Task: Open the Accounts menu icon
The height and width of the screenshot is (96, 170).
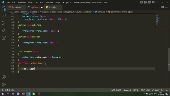Action: (x=4, y=77)
